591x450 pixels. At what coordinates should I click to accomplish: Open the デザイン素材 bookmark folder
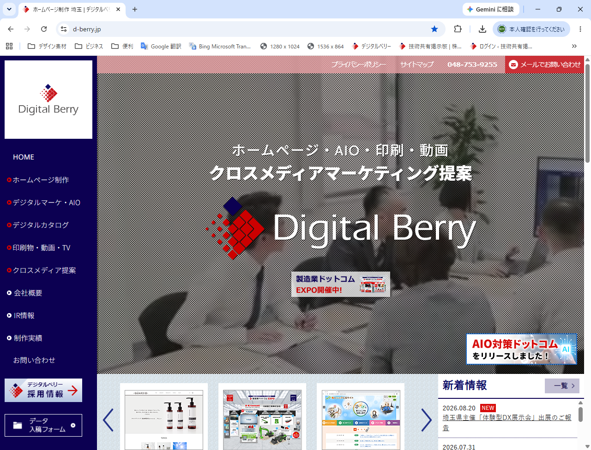(x=47, y=46)
